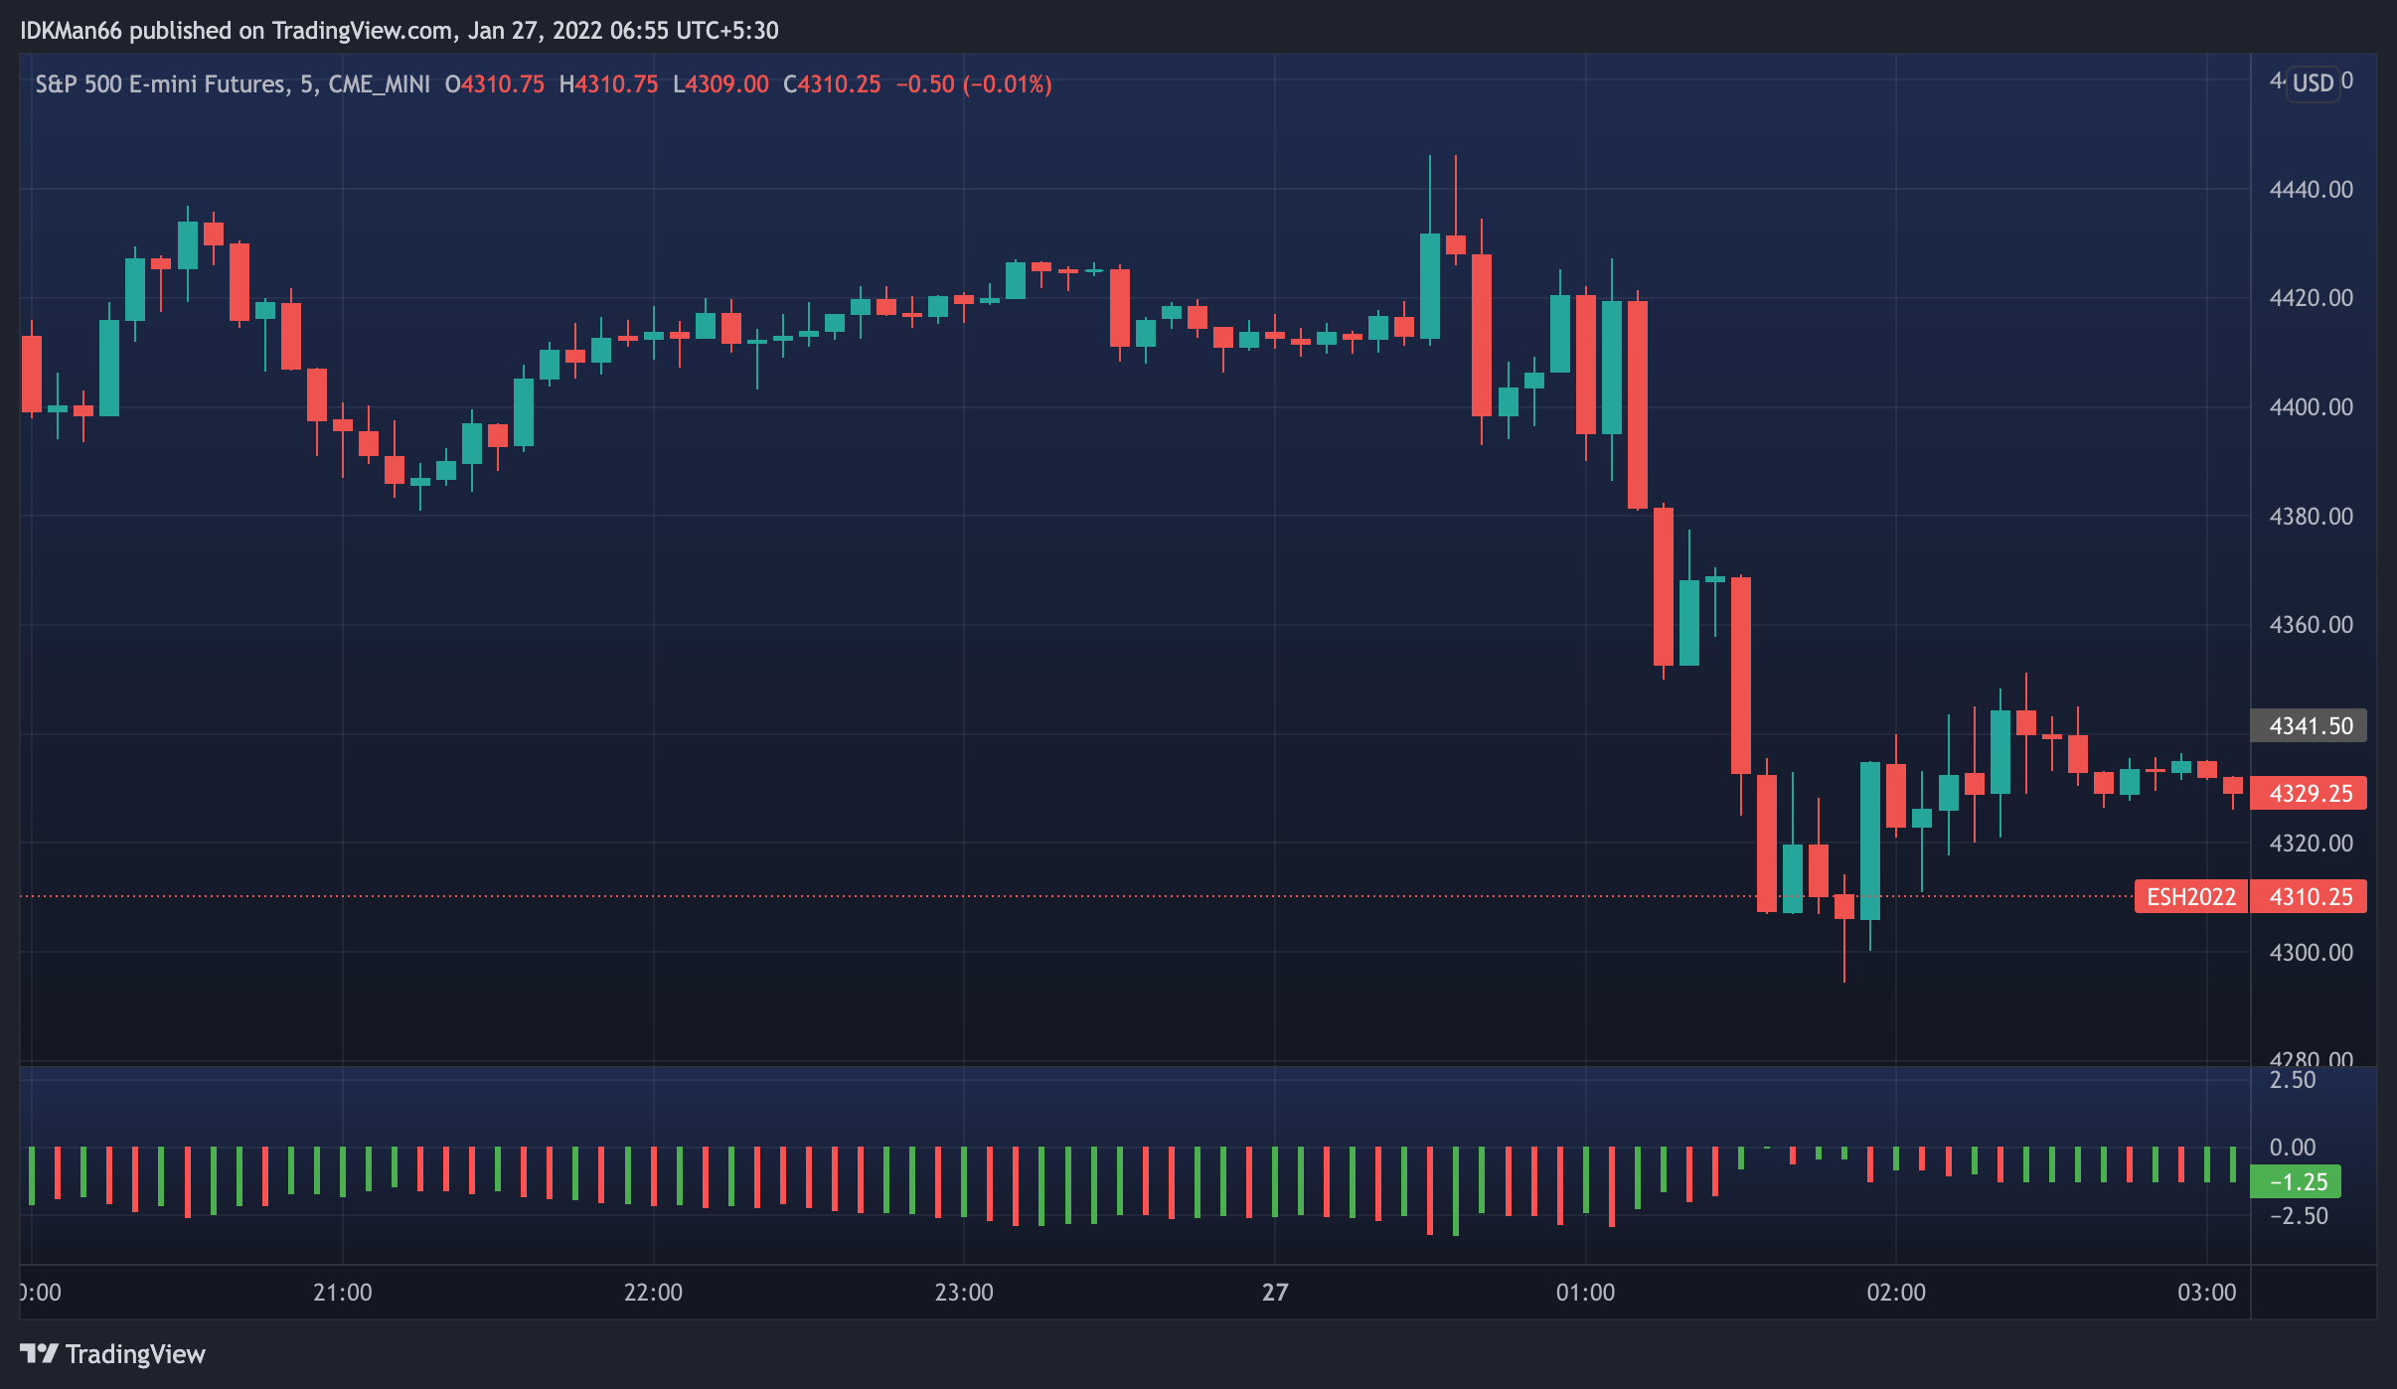2397x1389 pixels.
Task: Click the 2.50 indicator scale label
Action: click(2293, 1080)
